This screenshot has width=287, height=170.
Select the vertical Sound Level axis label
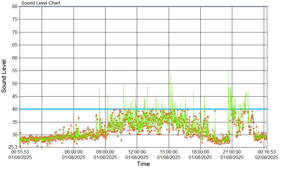click(4, 76)
